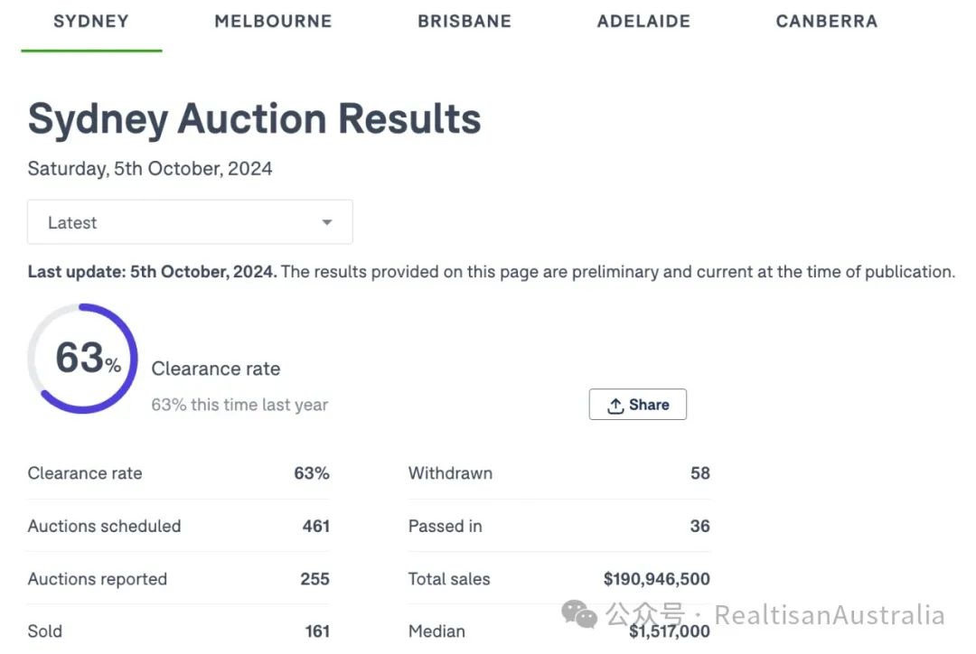Click the Sold count 161

pos(317,631)
